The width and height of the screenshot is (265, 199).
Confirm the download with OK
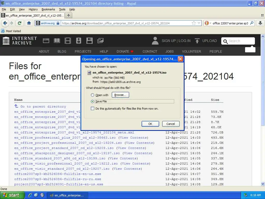click(150, 124)
